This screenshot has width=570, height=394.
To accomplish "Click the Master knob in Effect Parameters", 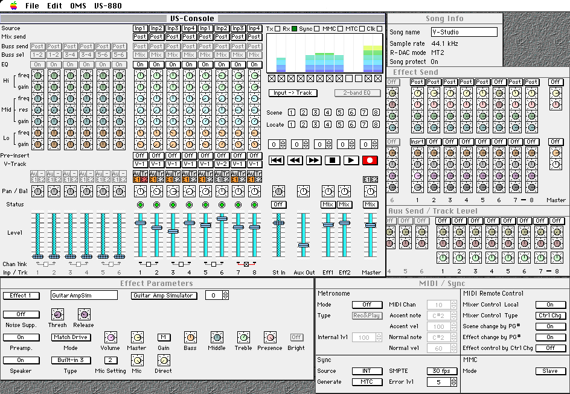I will 137,337.
